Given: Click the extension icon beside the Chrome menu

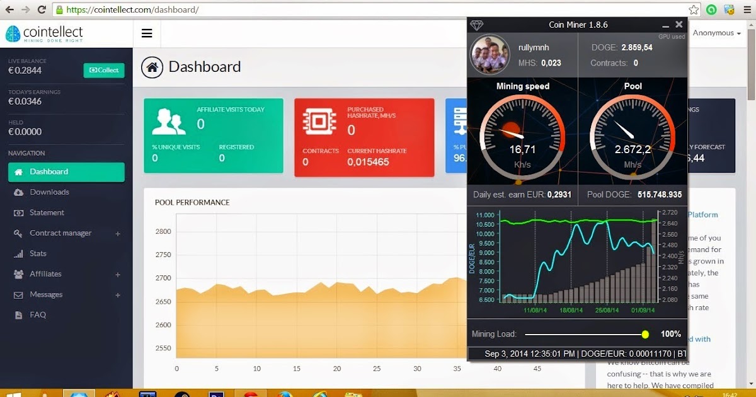Looking at the screenshot, I should 730,9.
